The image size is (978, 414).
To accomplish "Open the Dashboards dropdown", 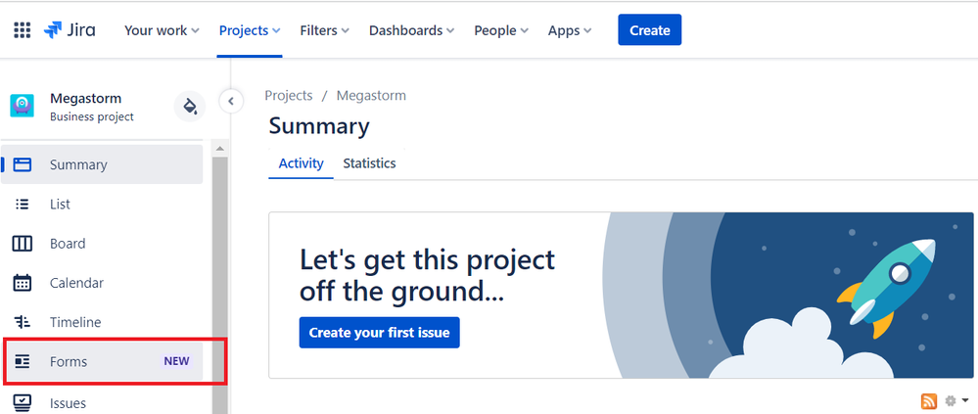I will (x=411, y=30).
